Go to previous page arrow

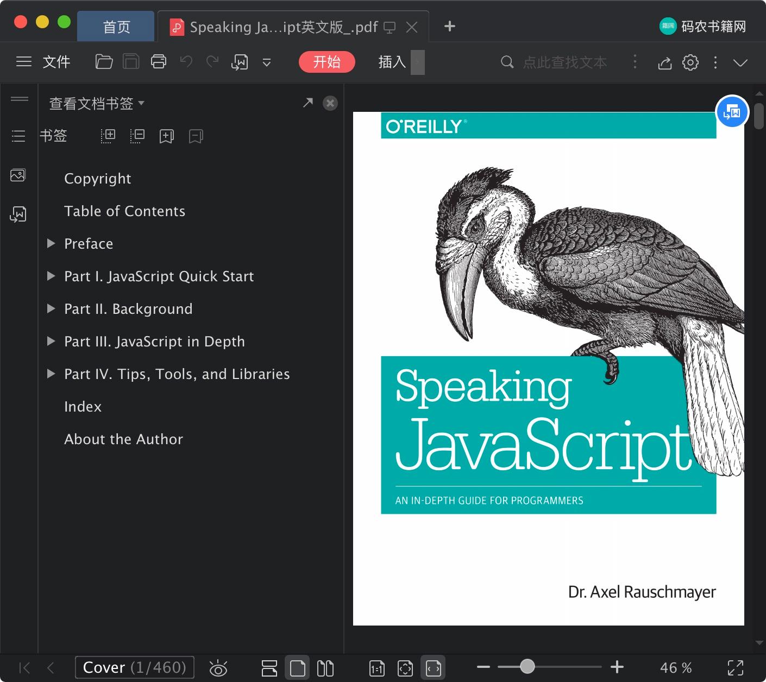(x=51, y=668)
